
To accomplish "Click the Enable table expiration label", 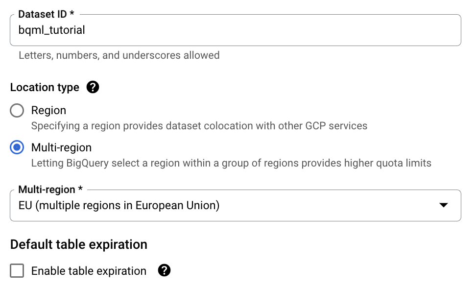I will (88, 270).
